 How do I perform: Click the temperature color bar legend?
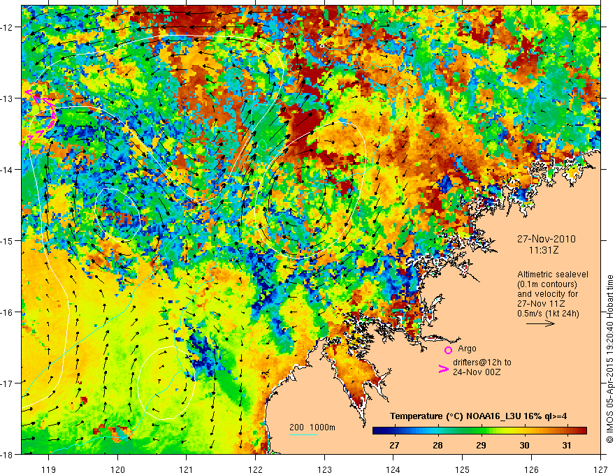(x=479, y=430)
